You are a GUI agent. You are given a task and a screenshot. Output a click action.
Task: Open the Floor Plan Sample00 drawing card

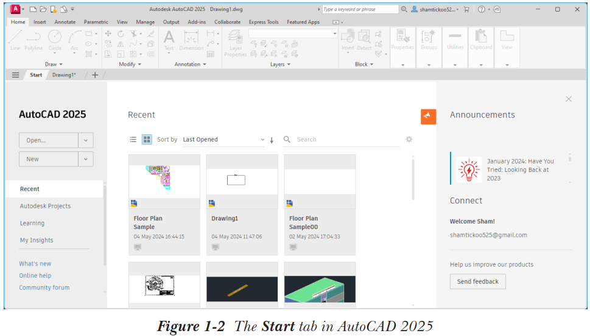[x=320, y=205]
